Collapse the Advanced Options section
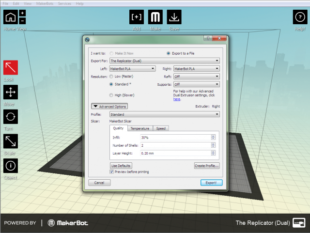This screenshot has width=310, height=233. [x=109, y=107]
